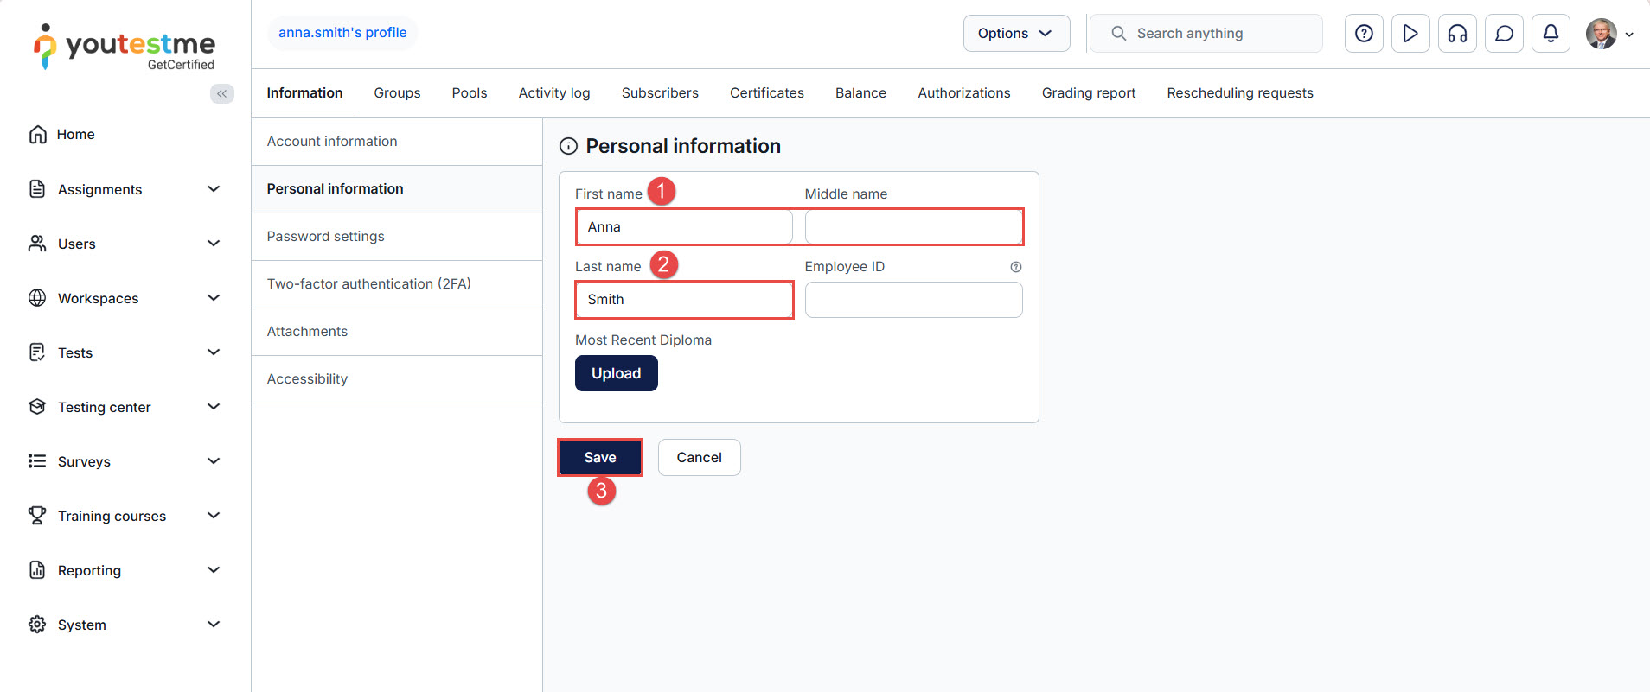Click the headphones support icon

pyautogui.click(x=1457, y=34)
